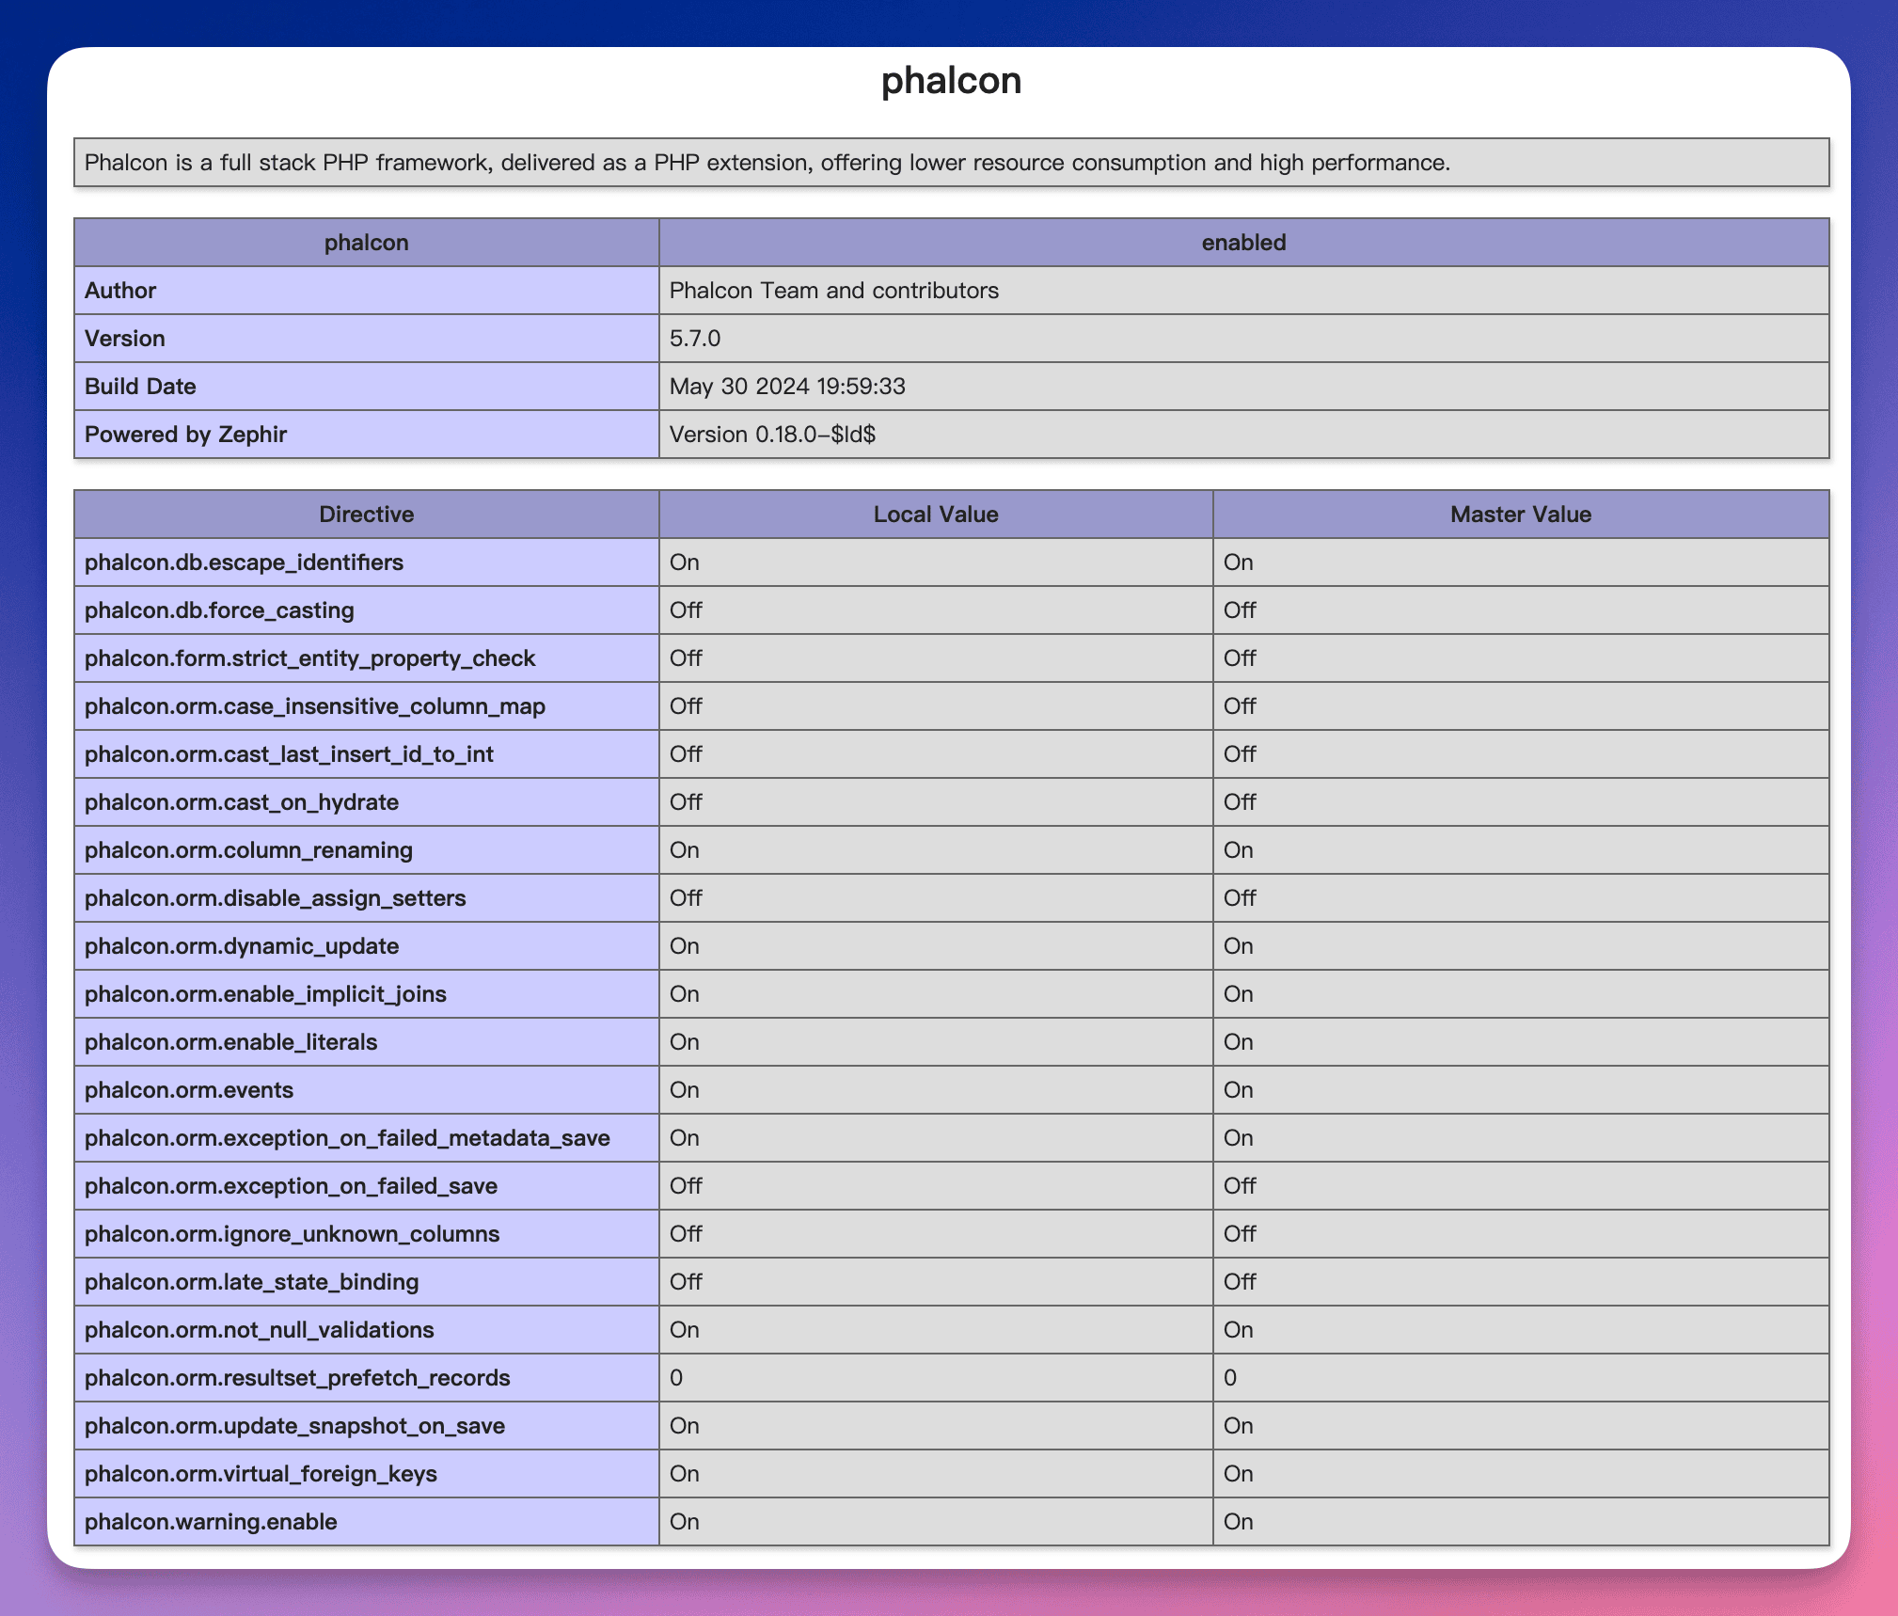Select phalcon.orm.late_state_binding directive
1898x1616 pixels.
tap(252, 1282)
